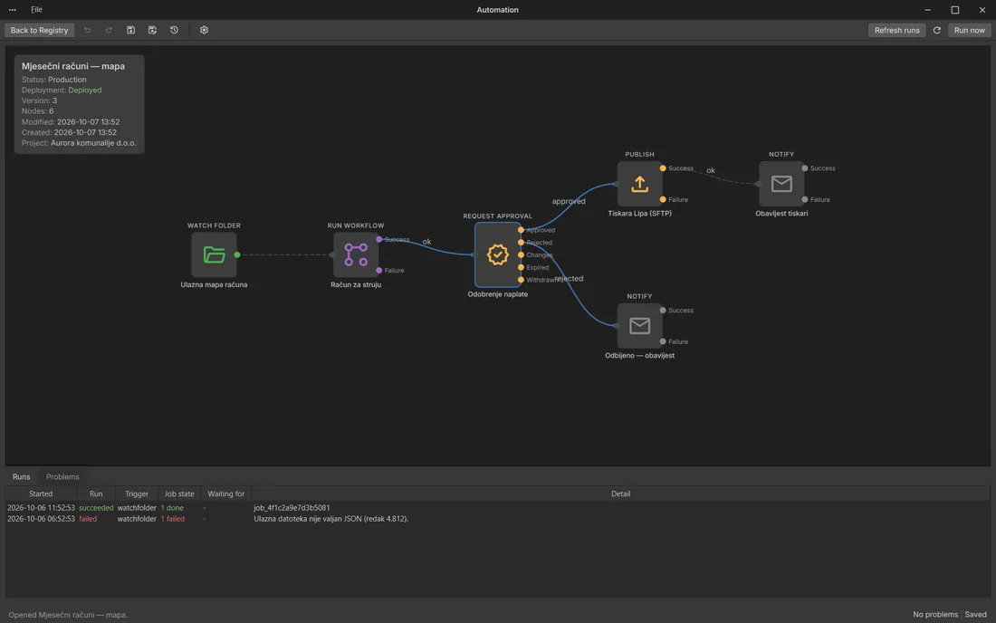Click the Detail column header
The height and width of the screenshot is (623, 996).
620,494
